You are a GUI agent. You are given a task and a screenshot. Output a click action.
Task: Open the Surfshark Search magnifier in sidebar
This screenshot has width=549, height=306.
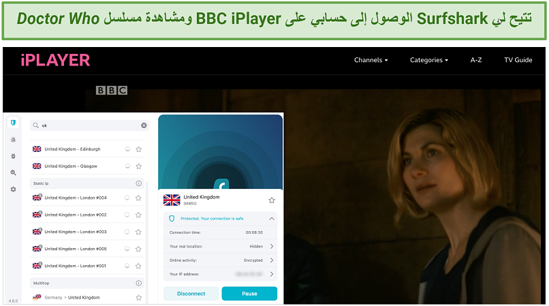click(13, 172)
